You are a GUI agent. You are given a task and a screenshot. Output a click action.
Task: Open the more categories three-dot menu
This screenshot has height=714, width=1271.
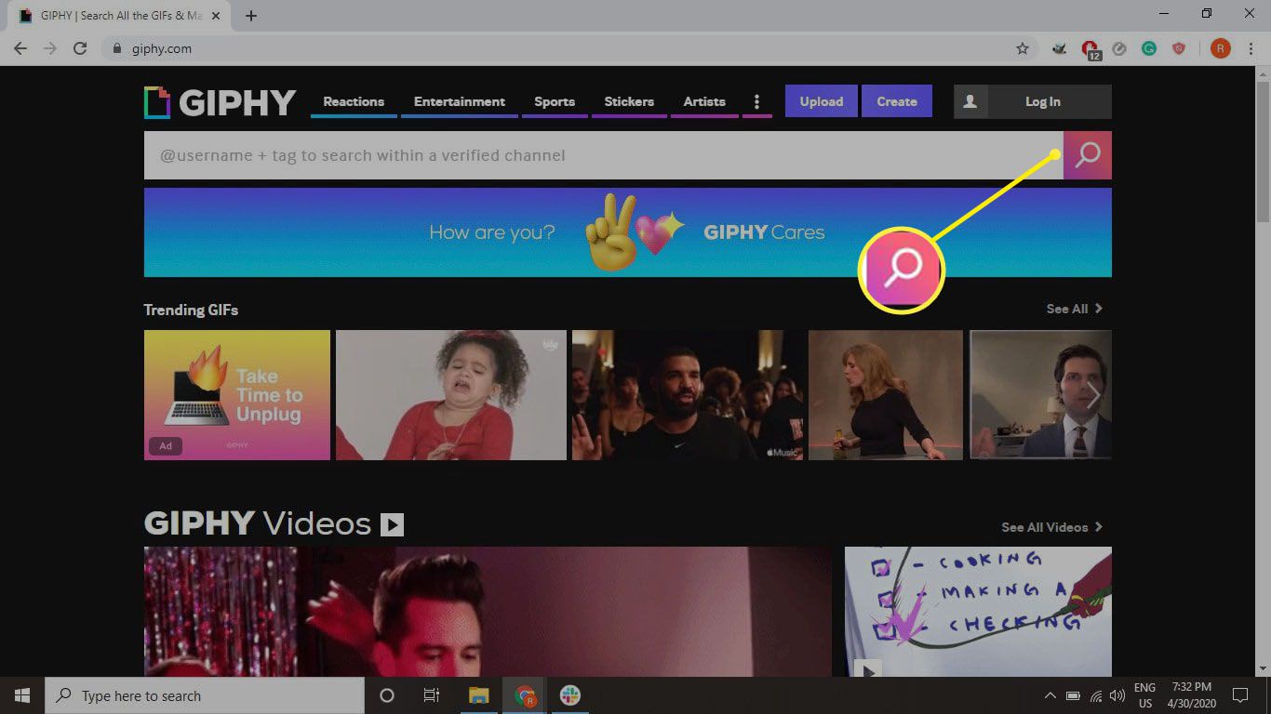click(756, 101)
